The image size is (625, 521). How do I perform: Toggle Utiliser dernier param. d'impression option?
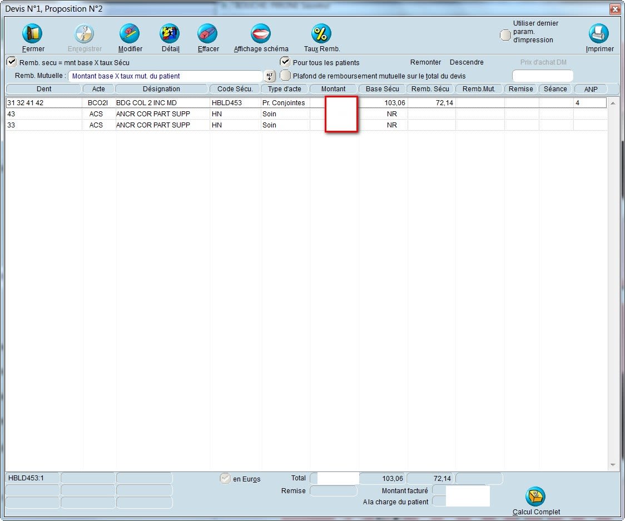tap(505, 35)
